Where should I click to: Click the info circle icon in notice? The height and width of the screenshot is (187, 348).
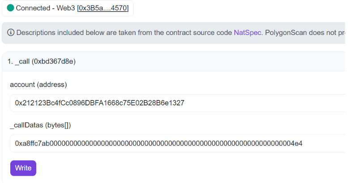coord(11,33)
